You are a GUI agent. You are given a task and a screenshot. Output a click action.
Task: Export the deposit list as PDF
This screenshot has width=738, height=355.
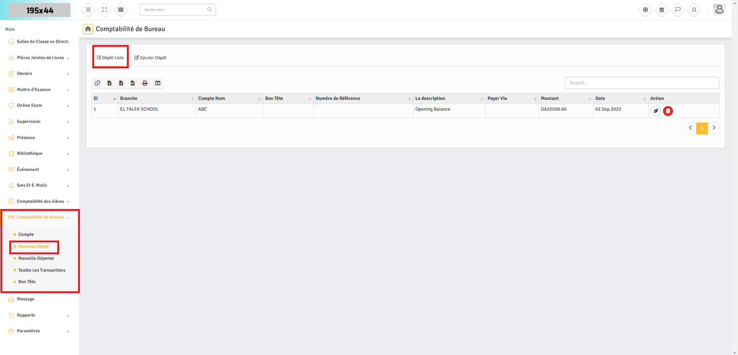click(133, 83)
